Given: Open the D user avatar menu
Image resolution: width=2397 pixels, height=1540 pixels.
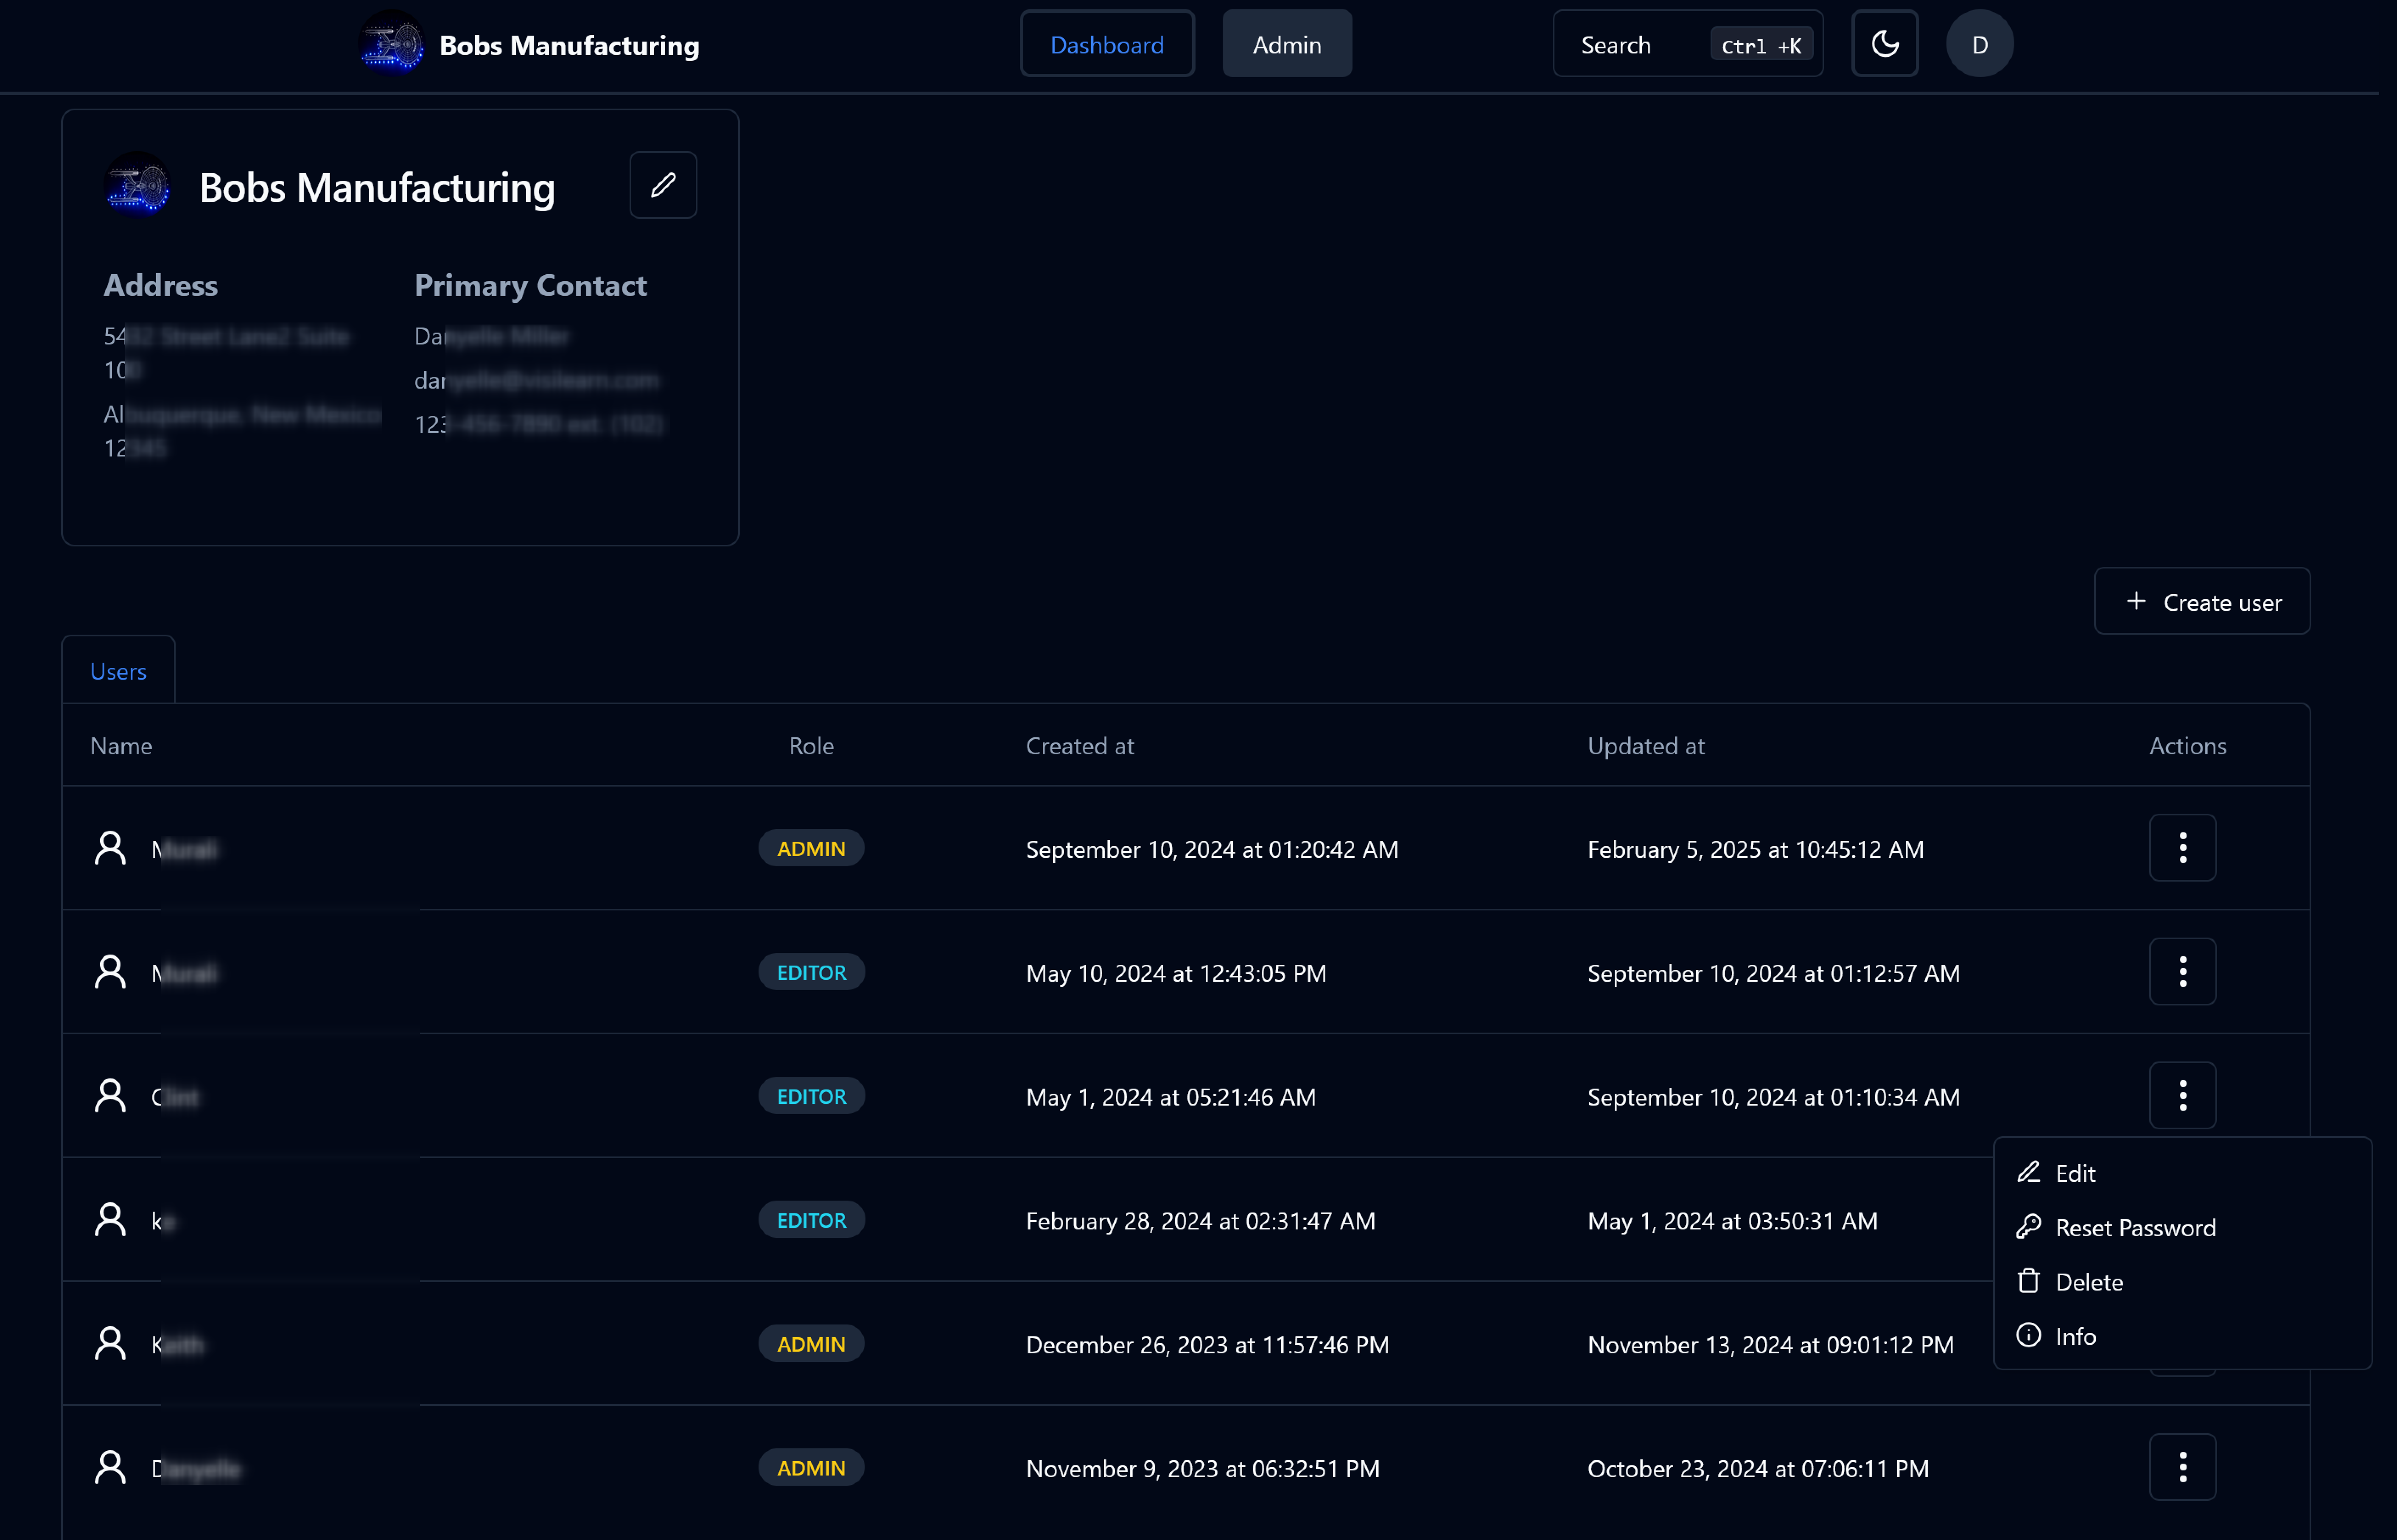Looking at the screenshot, I should [x=1979, y=44].
